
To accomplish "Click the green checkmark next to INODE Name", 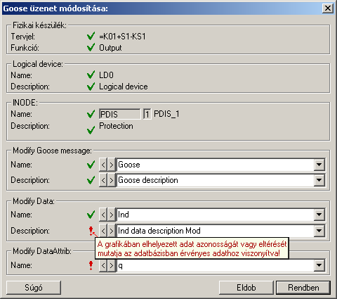I will coord(91,114).
